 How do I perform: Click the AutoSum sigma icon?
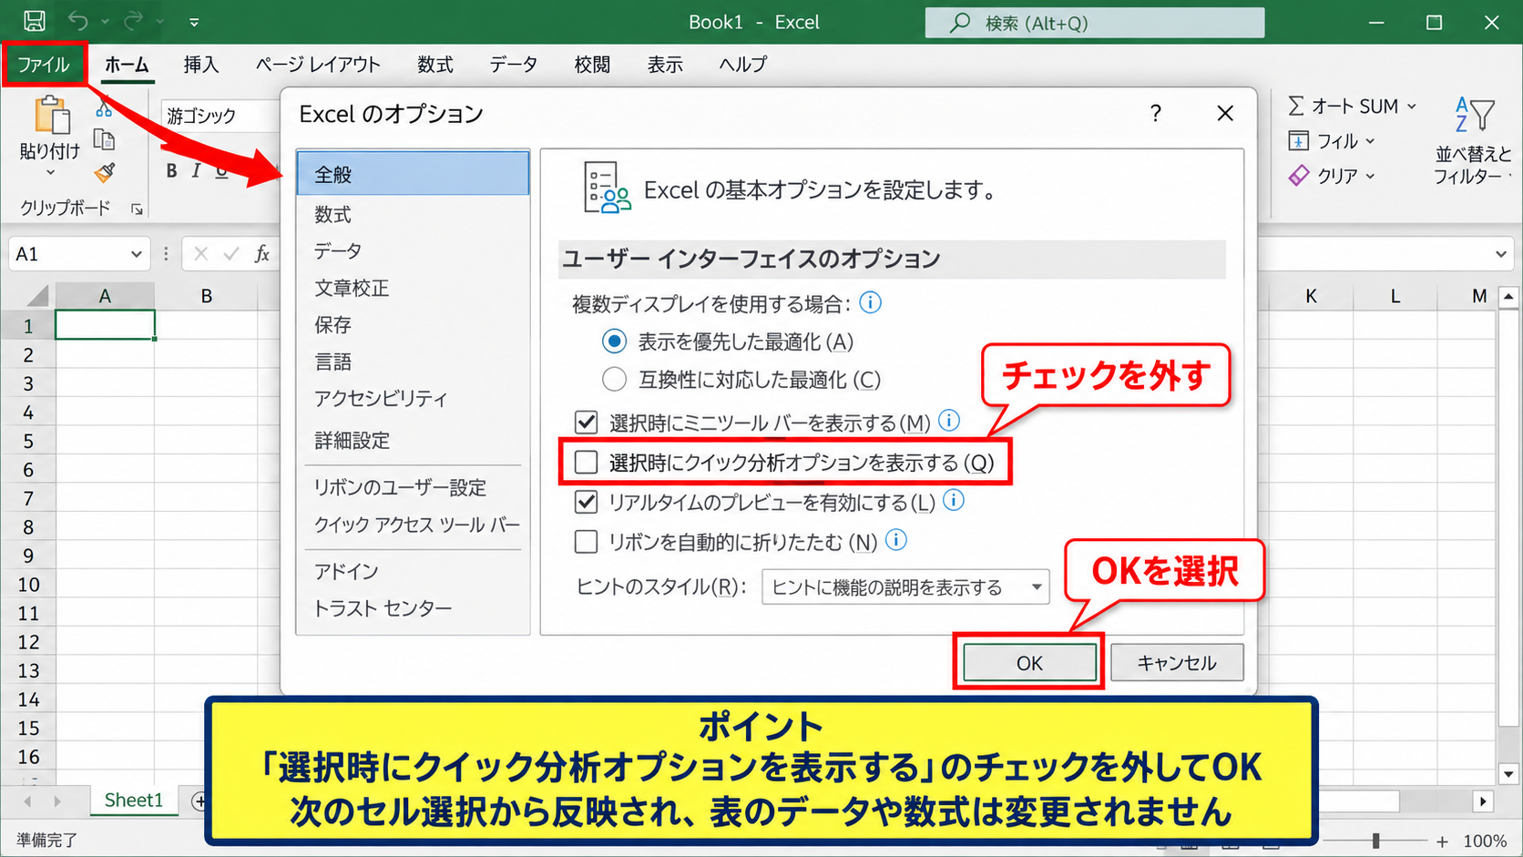[1295, 107]
